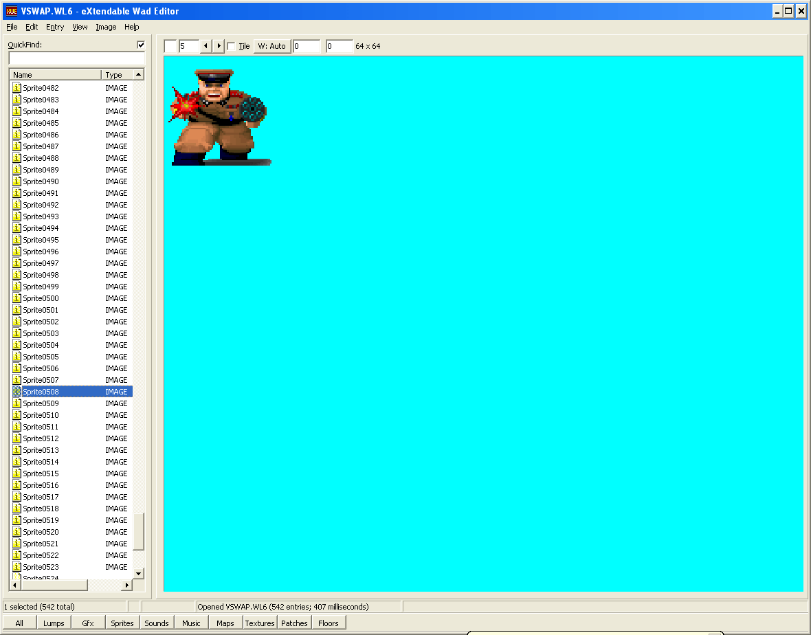This screenshot has width=811, height=635.
Task: Filter list with the All button
Action: pyautogui.click(x=19, y=623)
